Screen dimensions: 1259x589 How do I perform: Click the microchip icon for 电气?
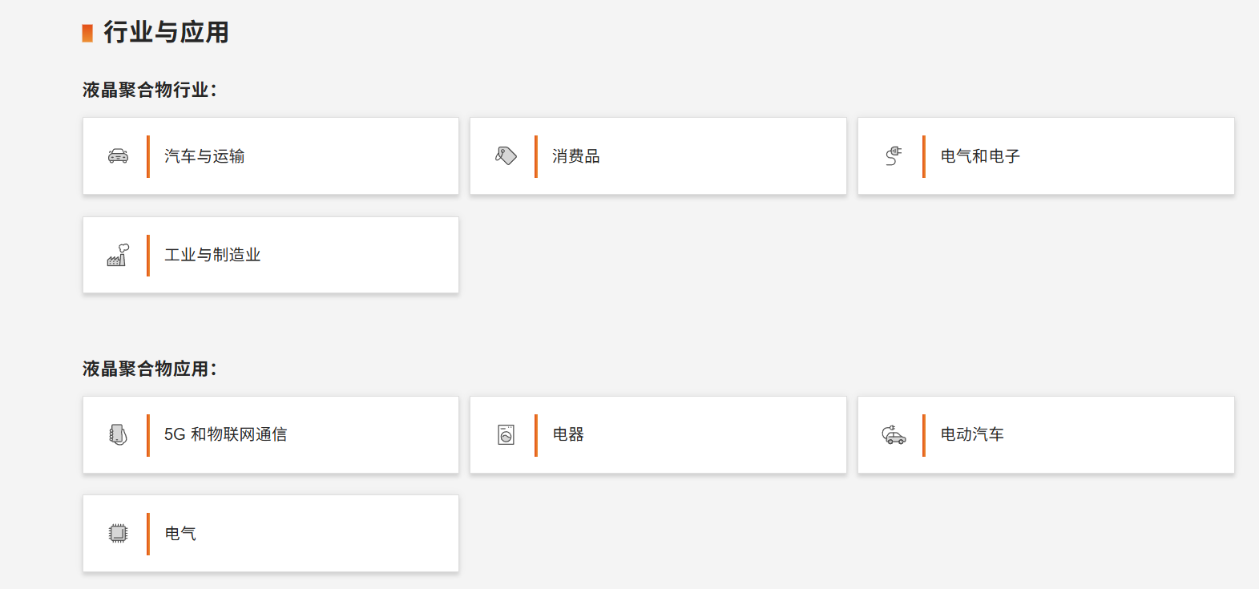[x=118, y=533]
